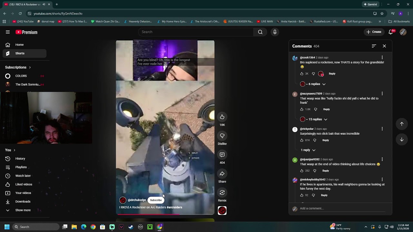Open comment sort options

pyautogui.click(x=374, y=46)
